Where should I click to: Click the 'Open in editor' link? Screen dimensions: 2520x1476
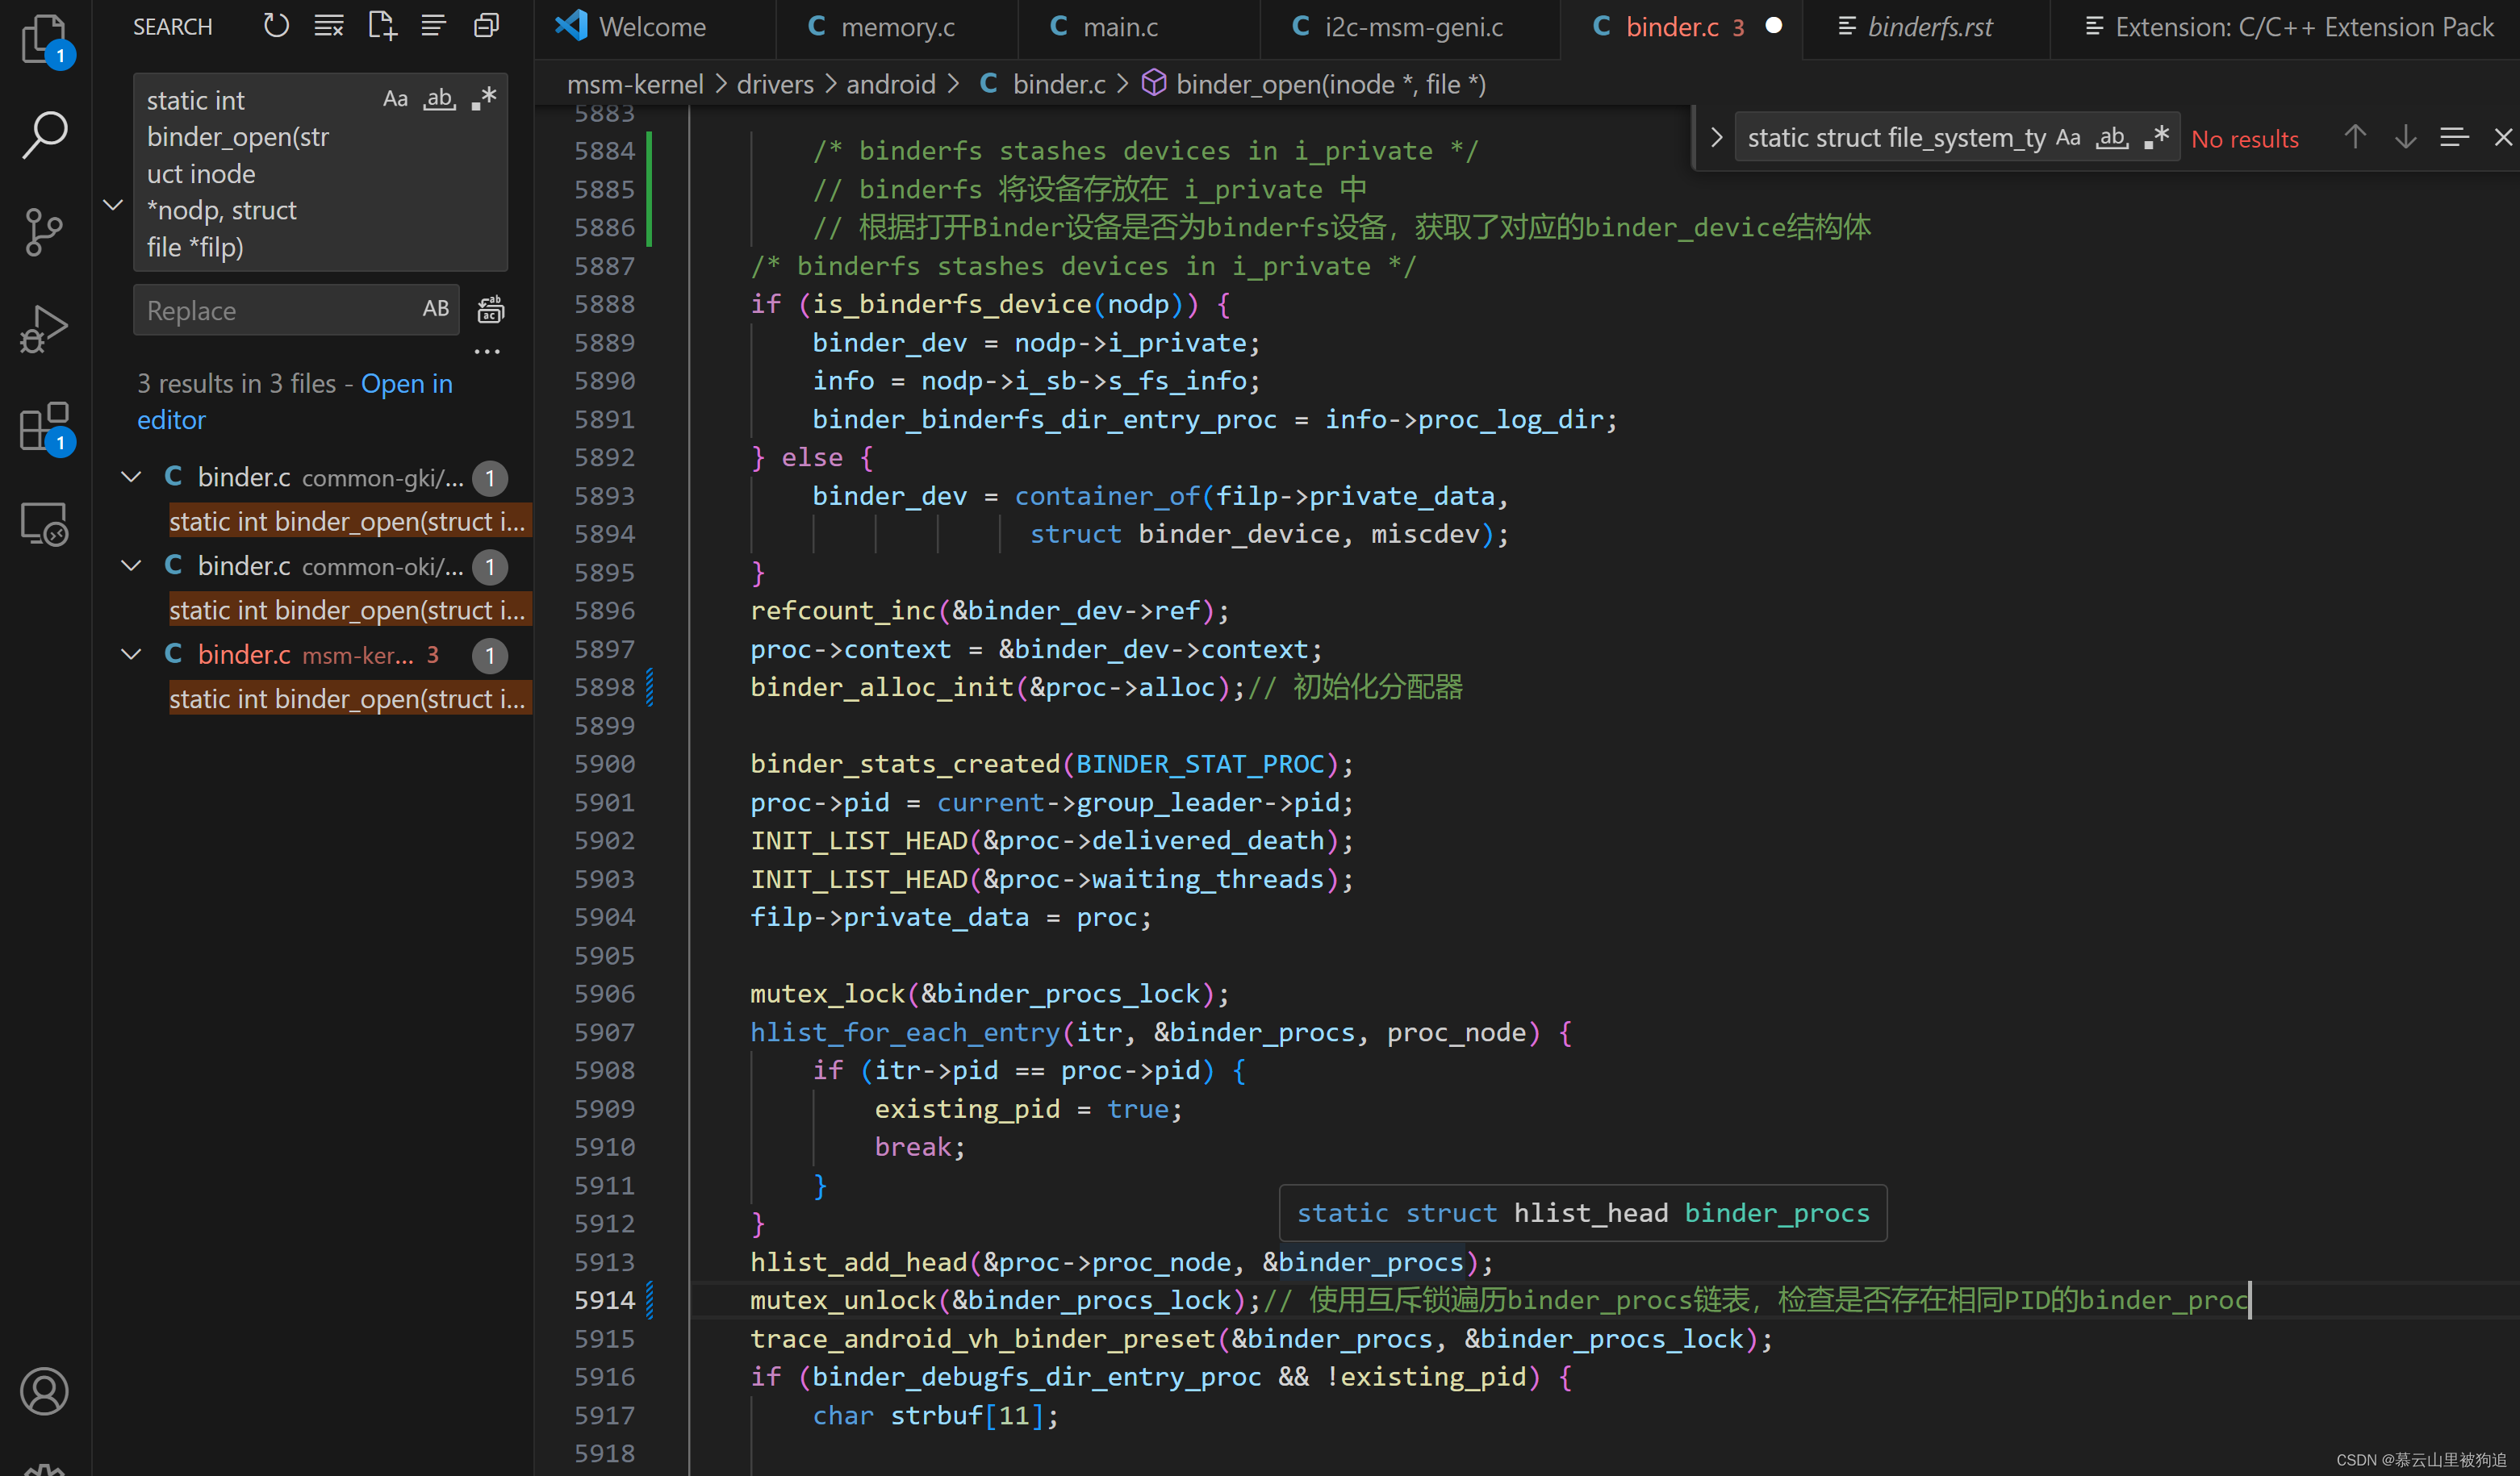406,384
